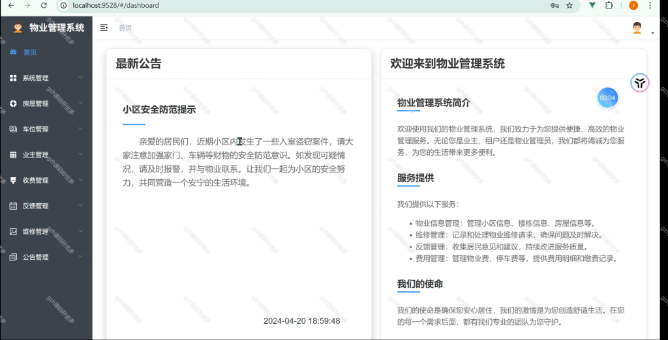Click the 服务提供 heading
The image size is (668, 340).
point(416,178)
